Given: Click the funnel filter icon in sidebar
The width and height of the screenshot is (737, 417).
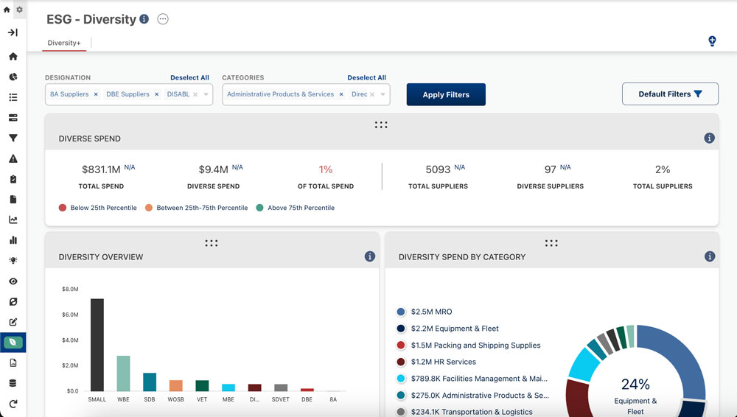Looking at the screenshot, I should (x=13, y=138).
